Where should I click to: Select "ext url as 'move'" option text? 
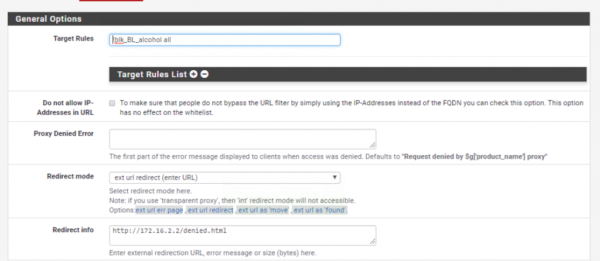(x=263, y=210)
